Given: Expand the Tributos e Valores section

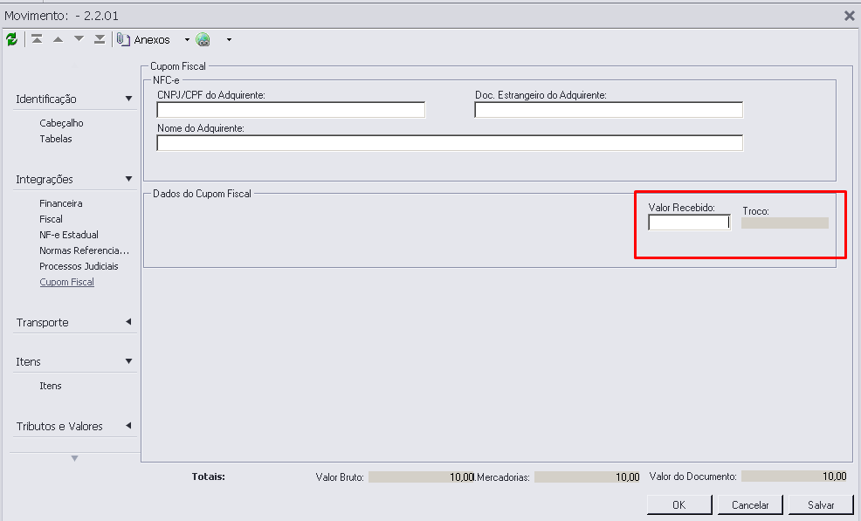Looking at the screenshot, I should [128, 426].
